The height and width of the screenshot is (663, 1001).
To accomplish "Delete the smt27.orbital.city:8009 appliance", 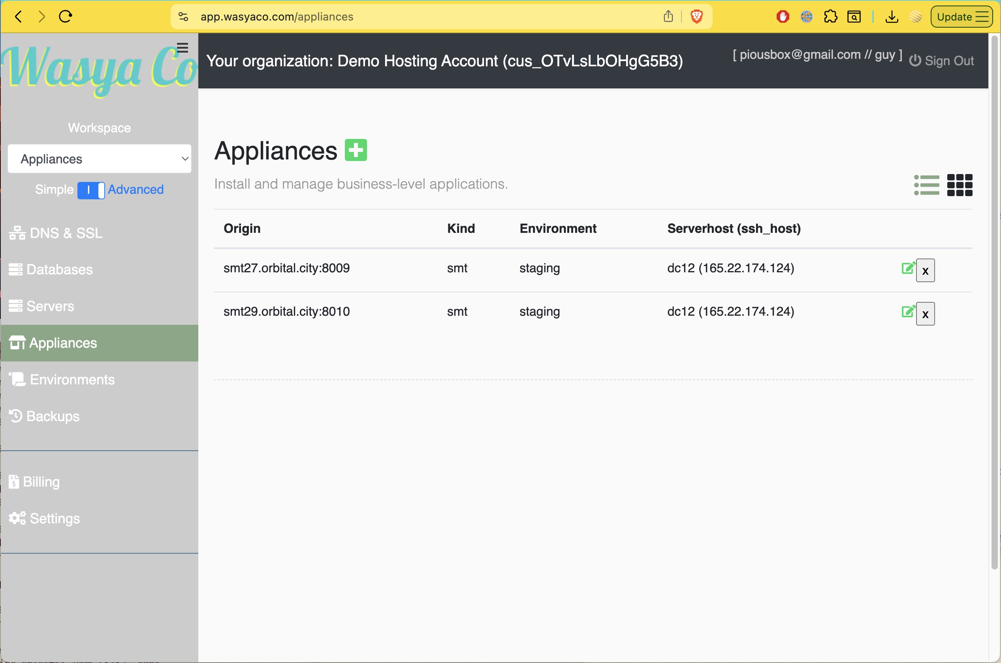I will pos(925,271).
